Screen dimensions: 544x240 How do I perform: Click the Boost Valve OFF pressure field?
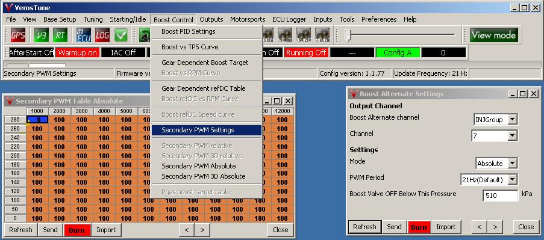coord(500,195)
